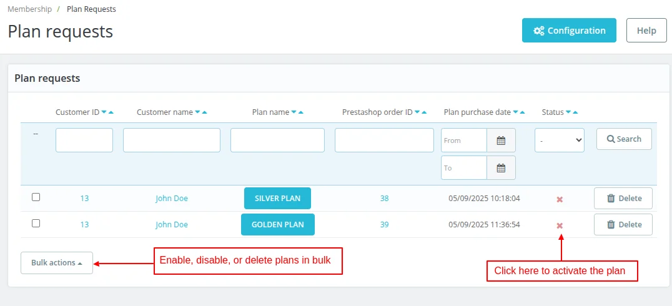Open John Doe in Silver Plan row
The height and width of the screenshot is (306, 672).
tap(171, 199)
